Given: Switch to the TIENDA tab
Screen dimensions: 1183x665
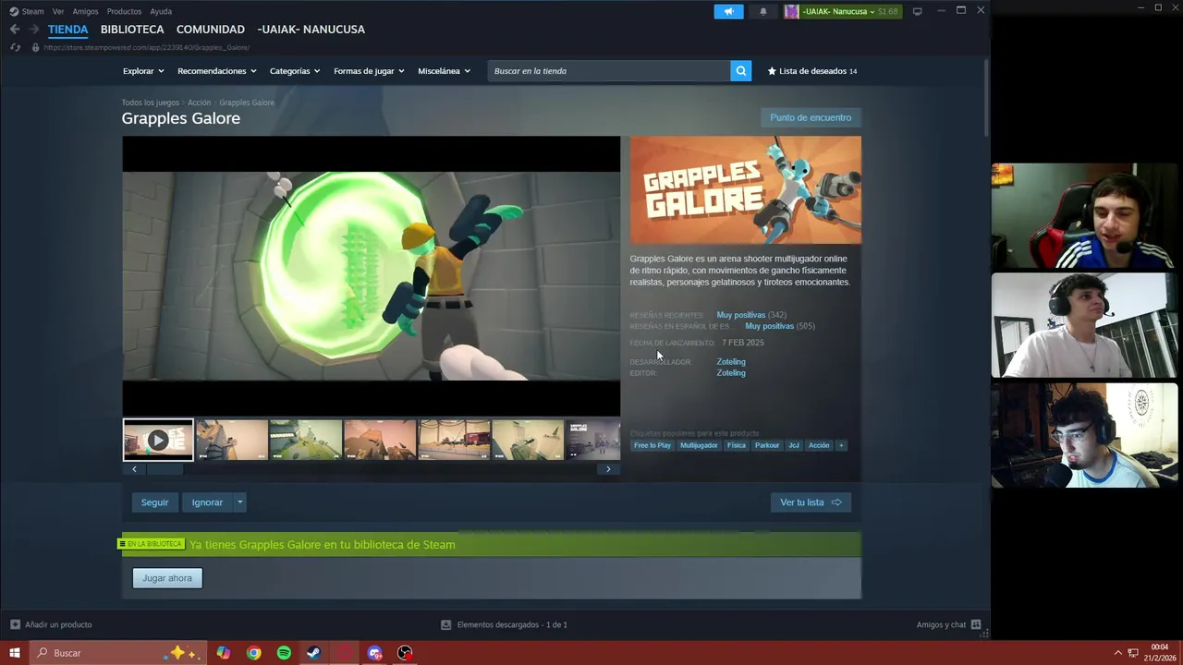Looking at the screenshot, I should 68,30.
